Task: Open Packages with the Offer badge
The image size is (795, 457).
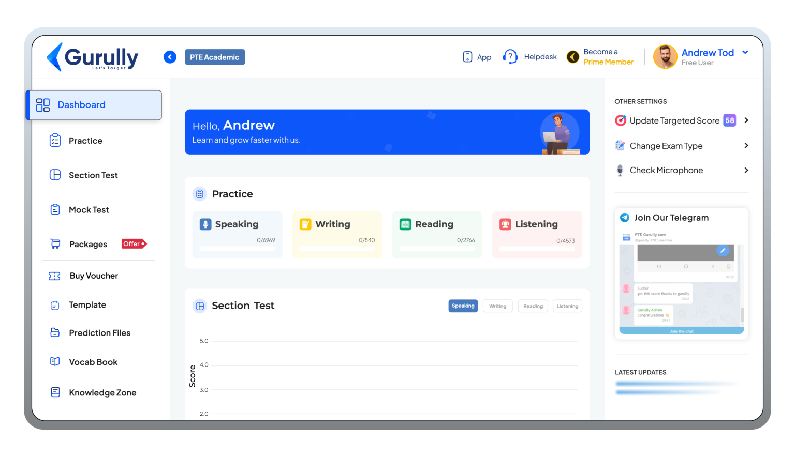Action: (88, 243)
